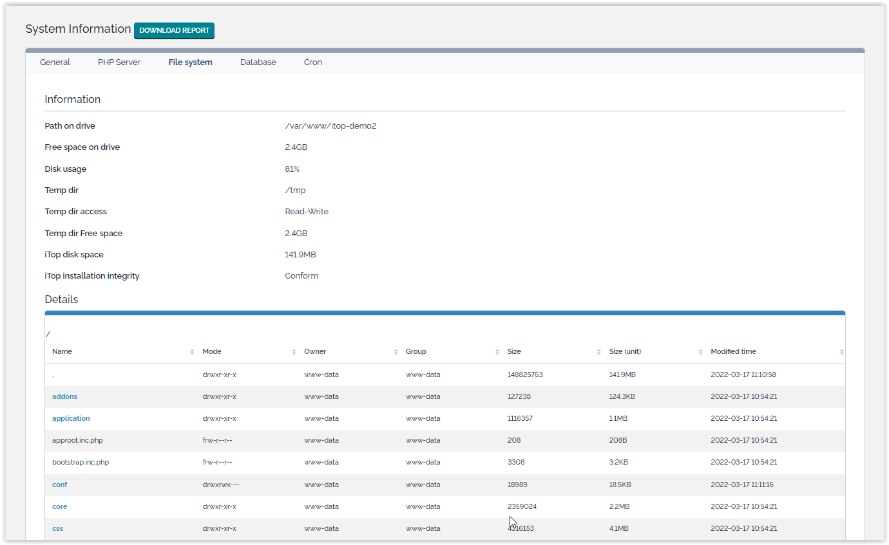Toggle sort on the Group column

click(x=497, y=352)
